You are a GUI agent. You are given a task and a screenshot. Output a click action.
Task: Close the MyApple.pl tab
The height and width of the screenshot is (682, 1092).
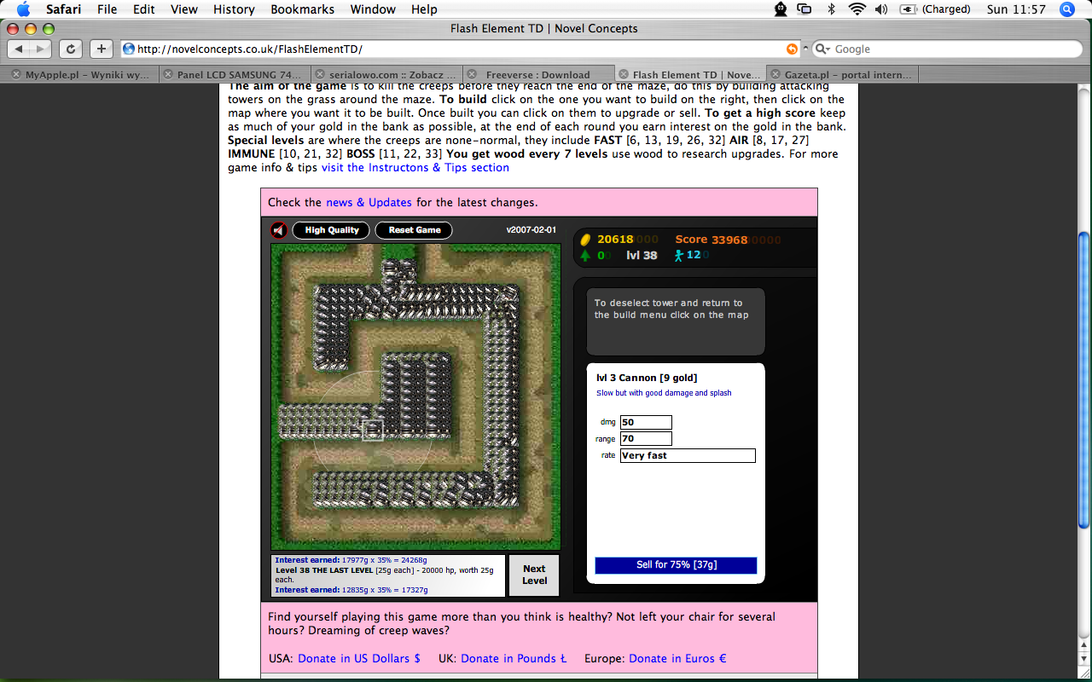pyautogui.click(x=15, y=75)
